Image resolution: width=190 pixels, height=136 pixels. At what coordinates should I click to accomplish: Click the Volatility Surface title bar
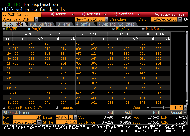click(x=170, y=14)
